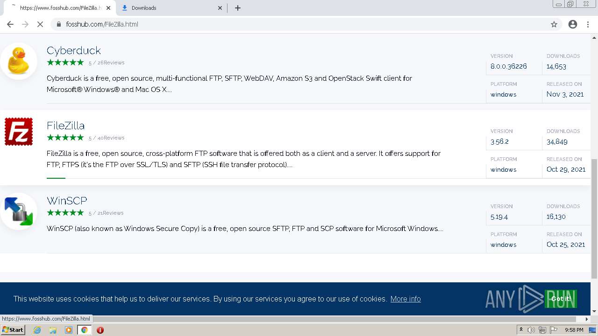The height and width of the screenshot is (336, 598).
Task: Open a new browser tab
Action: (237, 8)
